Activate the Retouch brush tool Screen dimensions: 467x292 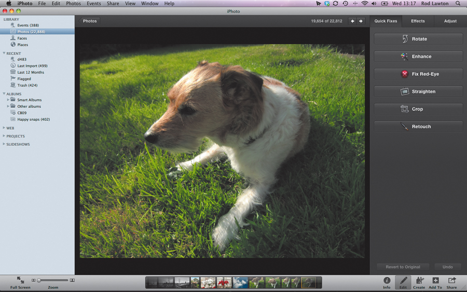418,127
